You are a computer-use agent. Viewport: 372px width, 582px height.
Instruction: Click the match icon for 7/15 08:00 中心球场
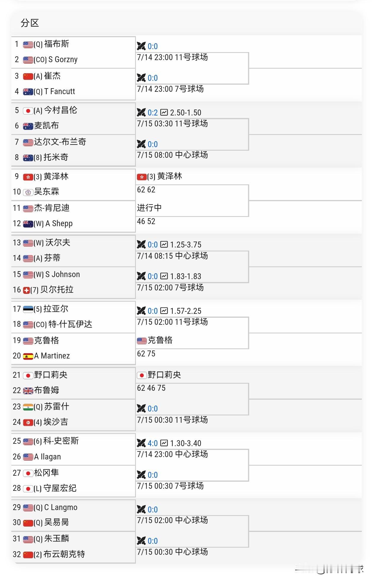click(141, 144)
